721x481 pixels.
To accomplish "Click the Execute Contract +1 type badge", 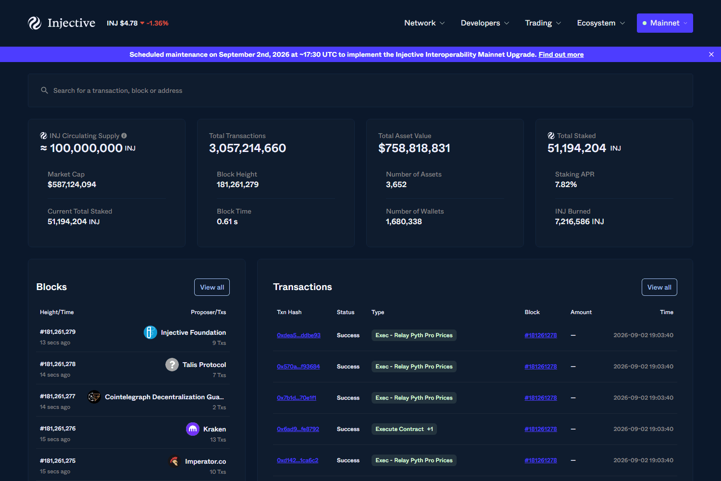I will pyautogui.click(x=404, y=429).
